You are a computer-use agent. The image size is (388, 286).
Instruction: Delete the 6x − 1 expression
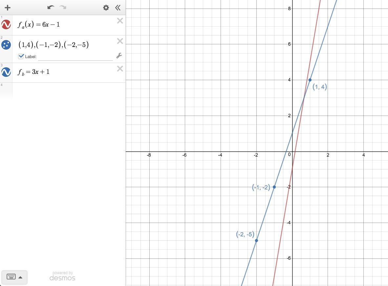pyautogui.click(x=120, y=21)
